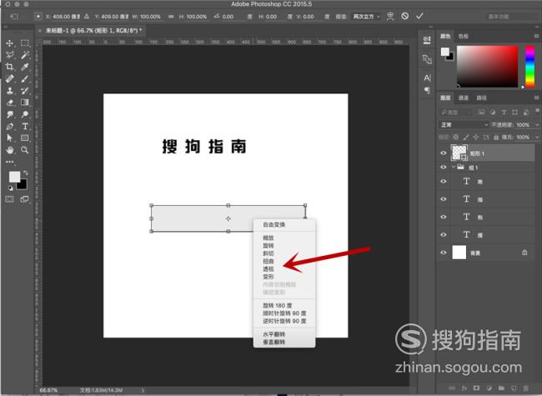This screenshot has height=396, width=542.
Task: Select the Rectangle shape tool
Action: 24,138
